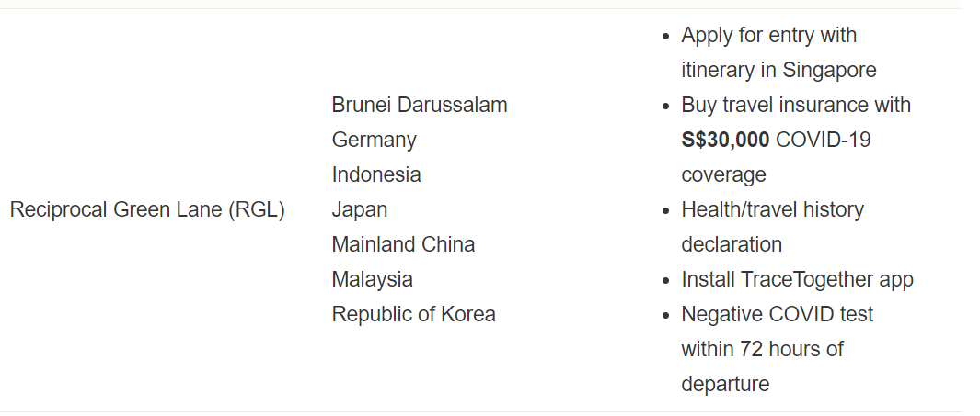Click the COVID-19 text beside the amount
The image size is (980, 416).
tap(824, 141)
